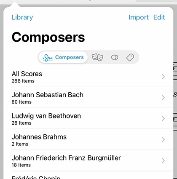
Task: Select the Composers signature icon segment
Action: coord(63,57)
